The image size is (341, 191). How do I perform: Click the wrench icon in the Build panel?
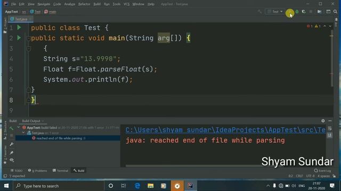(x=12, y=144)
